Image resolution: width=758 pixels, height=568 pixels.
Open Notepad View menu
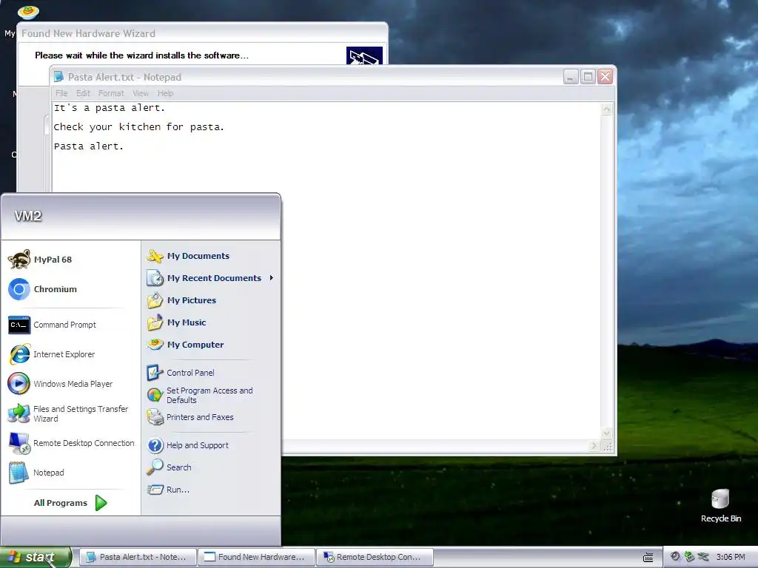(141, 93)
